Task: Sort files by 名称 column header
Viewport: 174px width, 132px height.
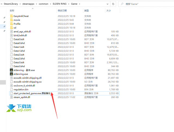Action: tap(12, 11)
